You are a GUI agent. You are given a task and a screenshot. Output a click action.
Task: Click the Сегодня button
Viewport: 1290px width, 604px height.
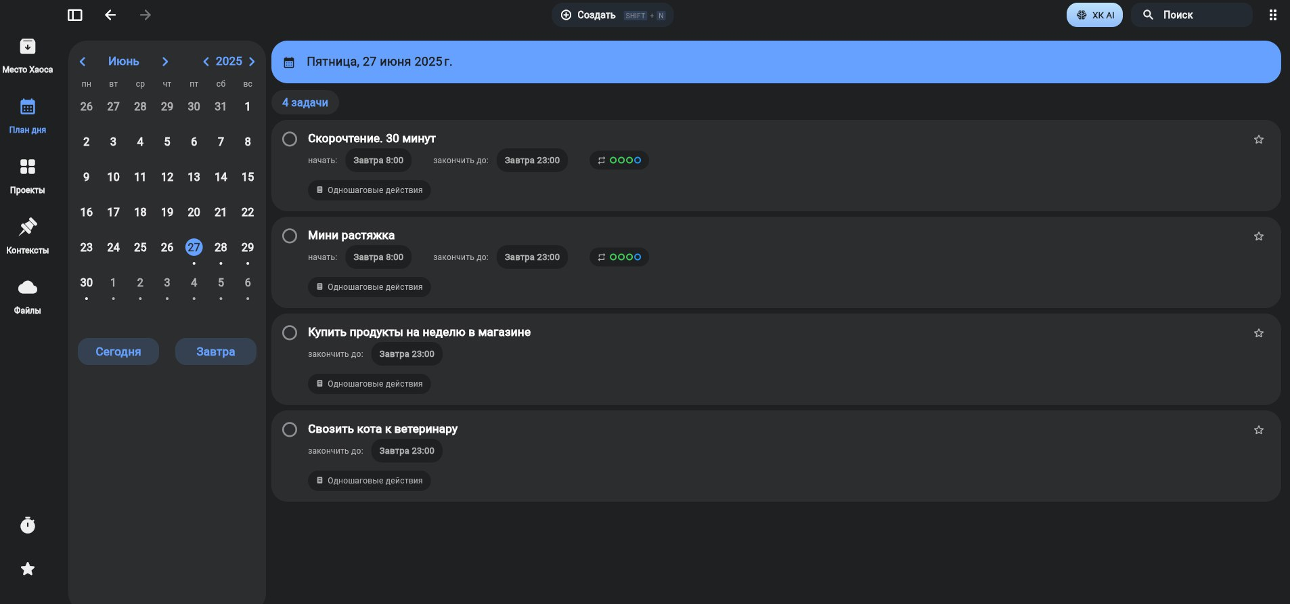[x=118, y=351]
